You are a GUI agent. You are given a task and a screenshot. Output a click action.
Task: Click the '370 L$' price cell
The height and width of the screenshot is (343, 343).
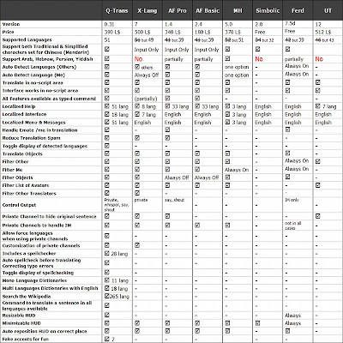(232, 32)
